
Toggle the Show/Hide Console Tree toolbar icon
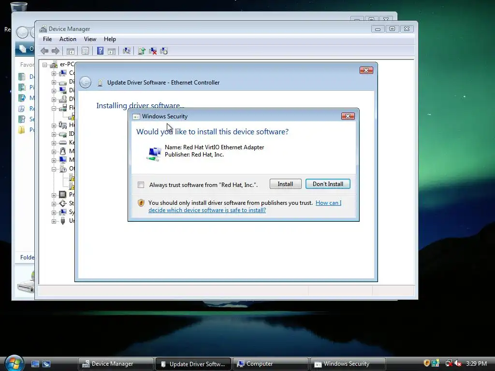tap(71, 51)
